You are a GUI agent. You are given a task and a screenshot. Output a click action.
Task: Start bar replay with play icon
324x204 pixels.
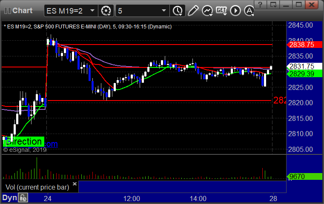(235, 11)
